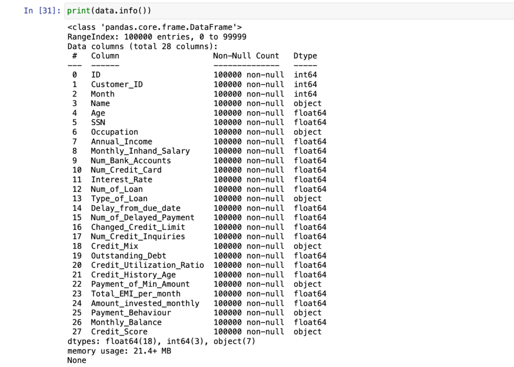514x367 pixels.
Task: Click the 'Dtype' column header
Action: [305, 56]
